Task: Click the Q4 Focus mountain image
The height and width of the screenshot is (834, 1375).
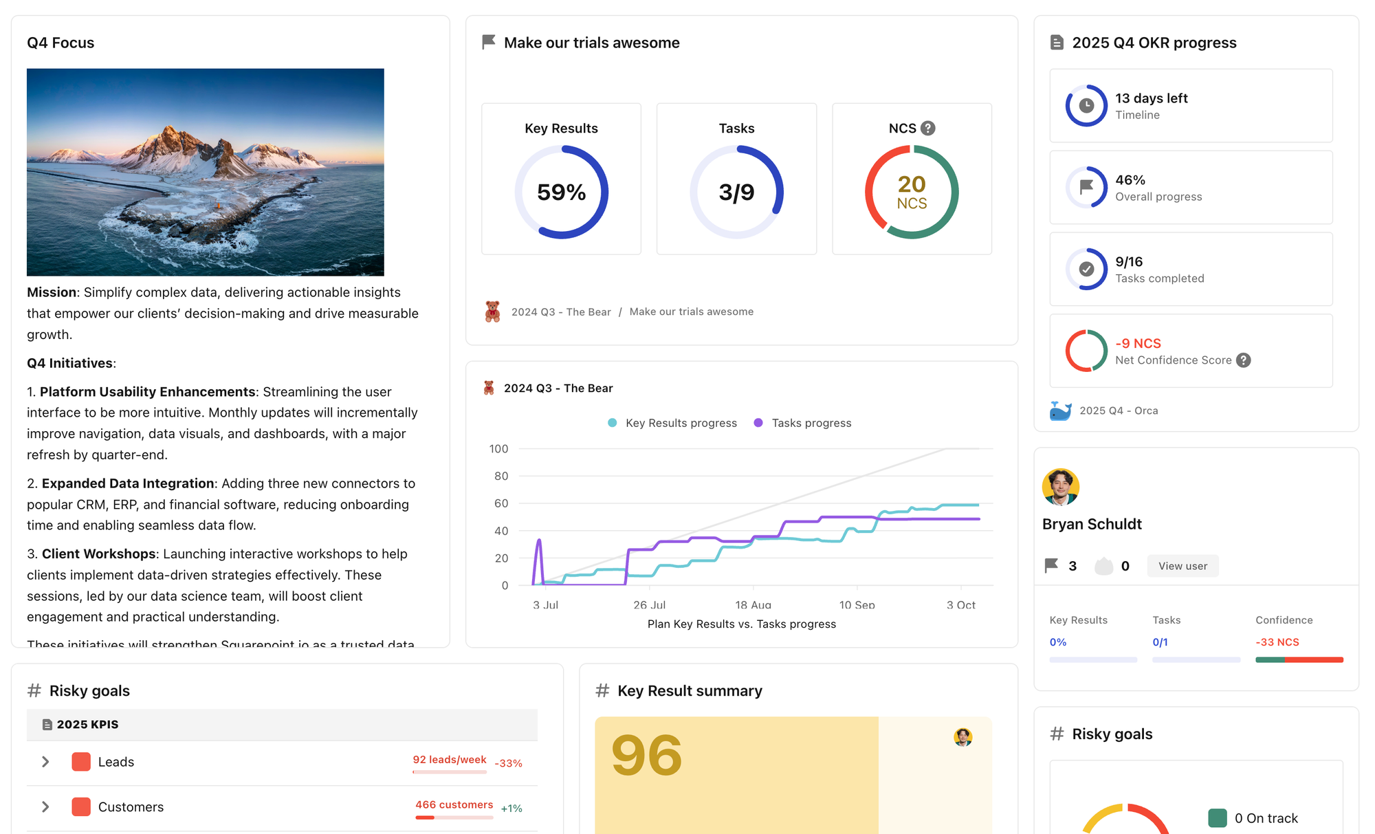Action: point(205,172)
